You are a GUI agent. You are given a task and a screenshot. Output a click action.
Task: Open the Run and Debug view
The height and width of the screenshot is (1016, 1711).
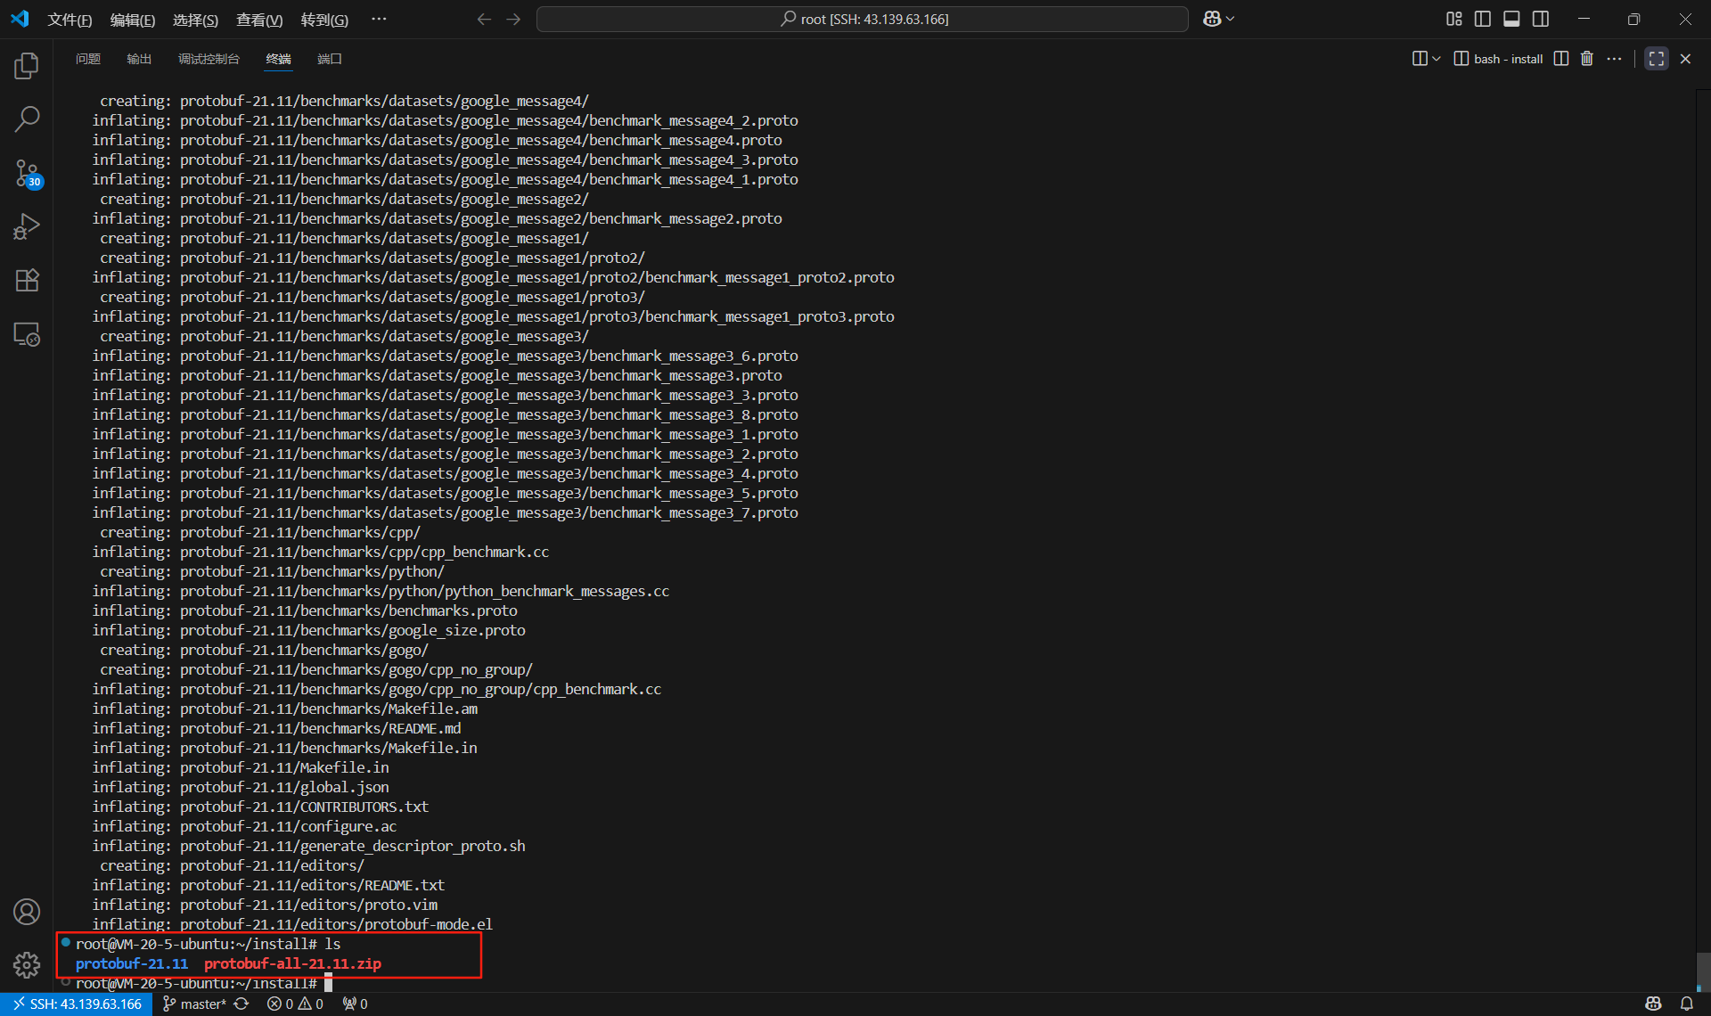tap(27, 226)
